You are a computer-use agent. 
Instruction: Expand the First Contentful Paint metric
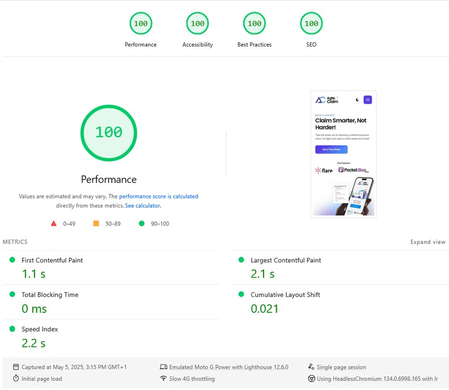click(112, 268)
